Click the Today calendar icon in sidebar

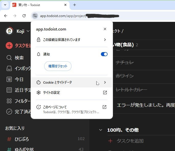[9, 79]
